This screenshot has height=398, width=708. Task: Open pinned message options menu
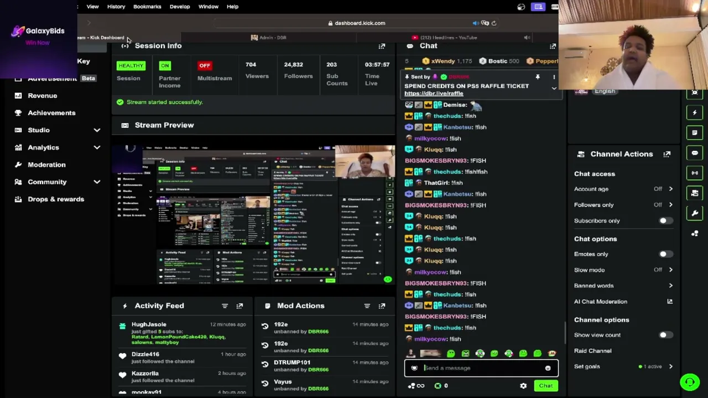pos(554,77)
